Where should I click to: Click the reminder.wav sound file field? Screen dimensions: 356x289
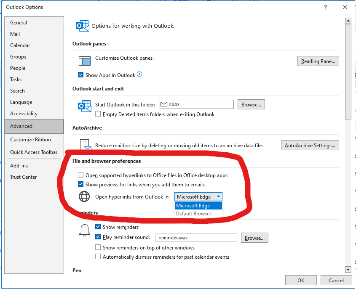196,238
